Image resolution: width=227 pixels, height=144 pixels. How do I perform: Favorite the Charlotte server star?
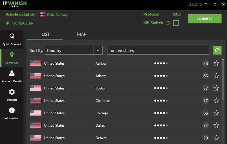(216, 101)
